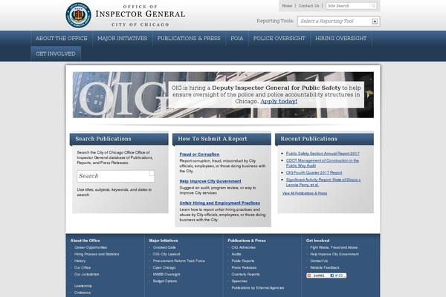Screen dimensions: 446x297
Task: Open Unfair Hiring and Employment Practices link
Action: click(x=219, y=203)
